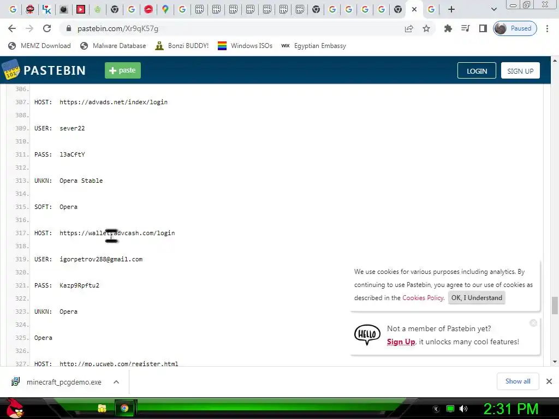Click the LOGIN button

[x=477, y=70]
